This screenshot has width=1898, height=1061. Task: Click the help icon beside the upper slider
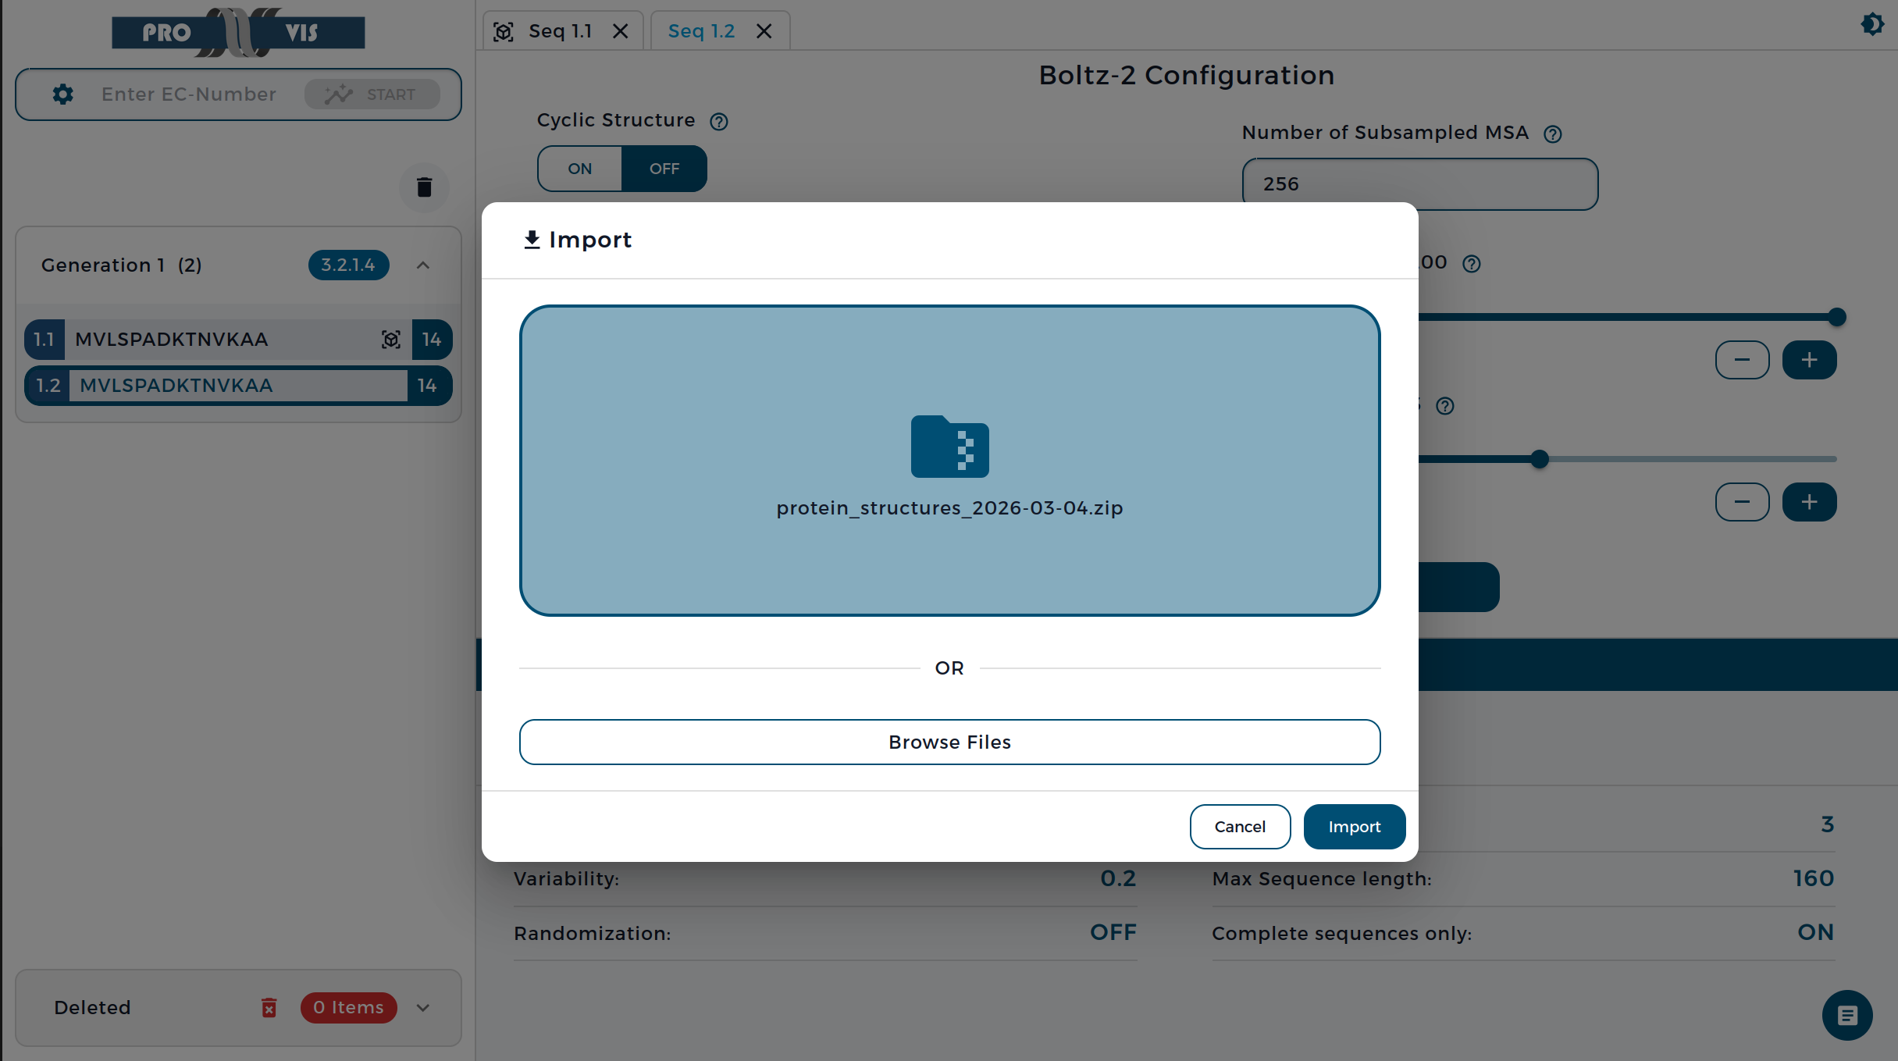tap(1471, 264)
